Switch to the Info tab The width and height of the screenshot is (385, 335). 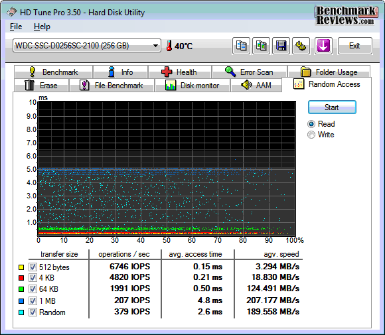pos(121,72)
